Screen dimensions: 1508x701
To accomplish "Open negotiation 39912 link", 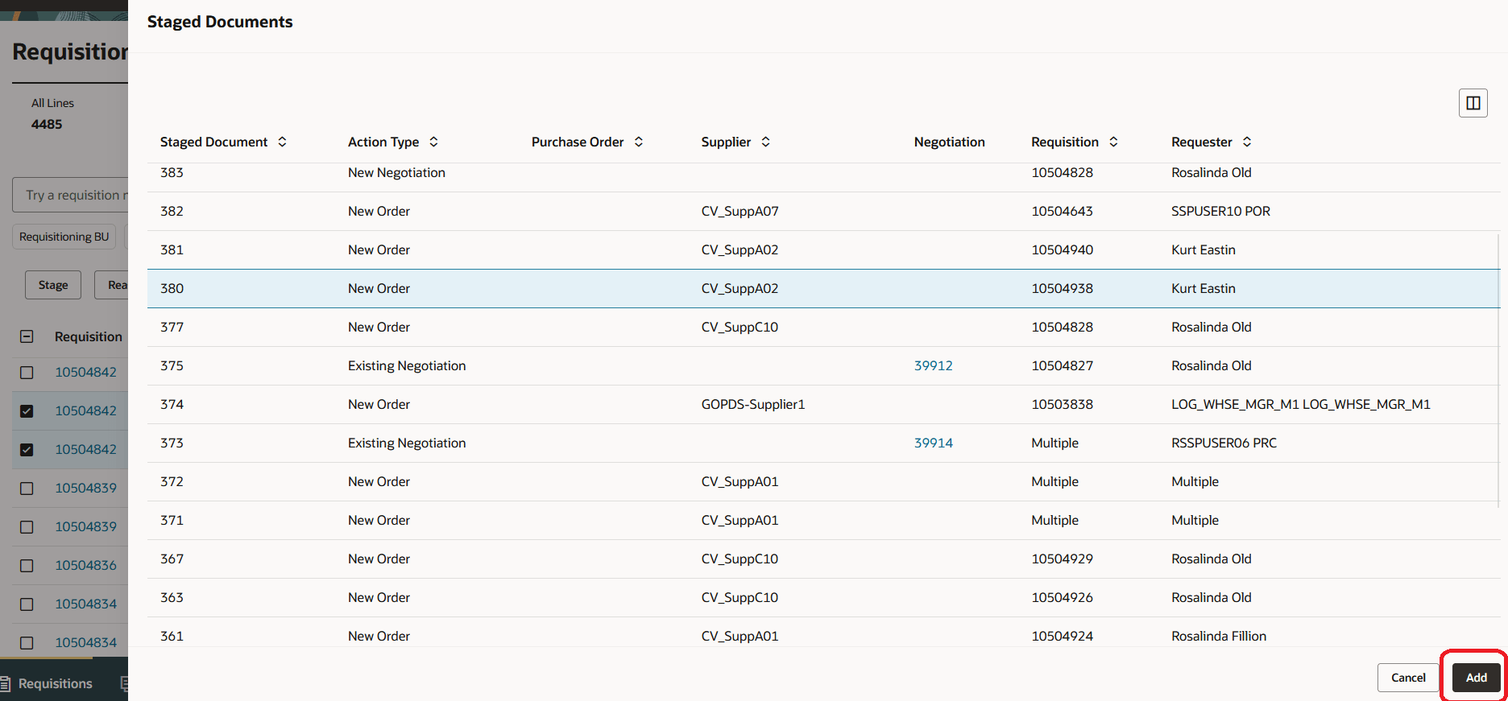I will coord(933,365).
